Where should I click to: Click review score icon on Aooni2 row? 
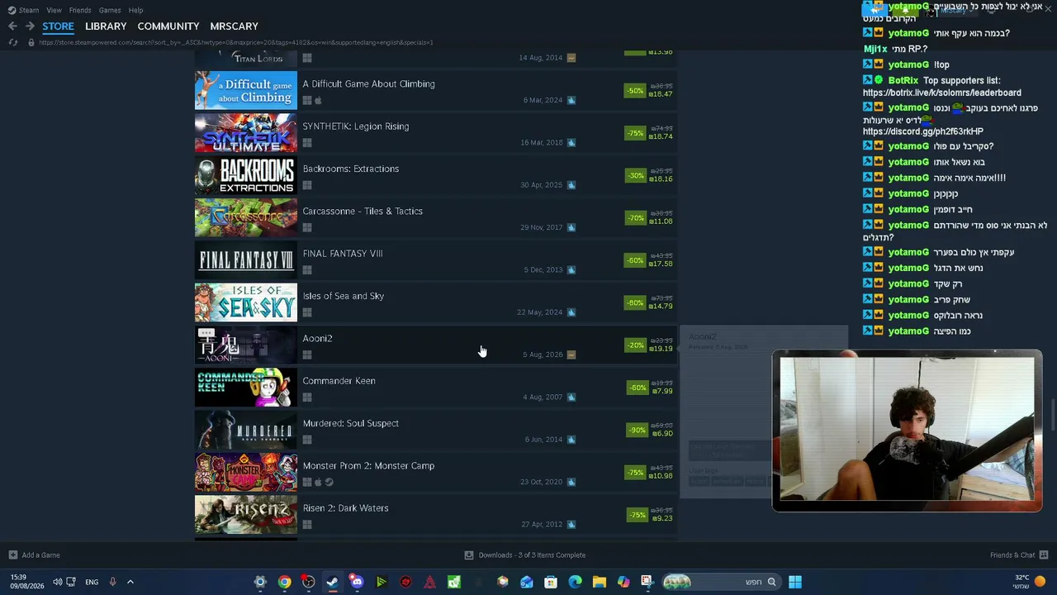[571, 355]
